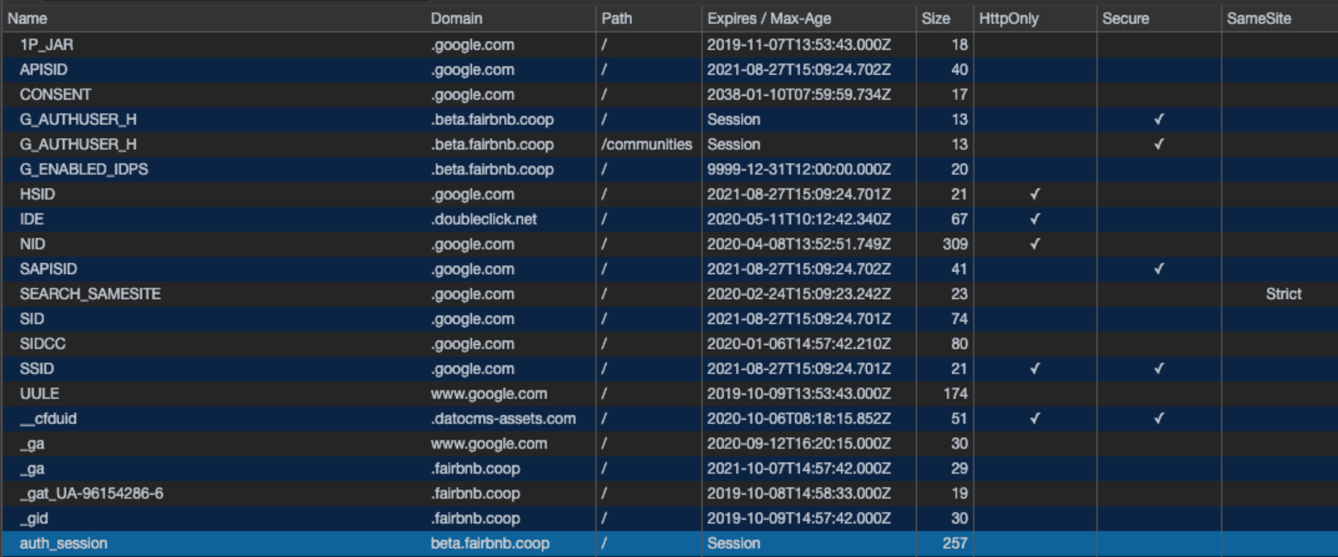
Task: Select the _gat_UA-96154286-6 cookie
Action: pyautogui.click(x=91, y=493)
